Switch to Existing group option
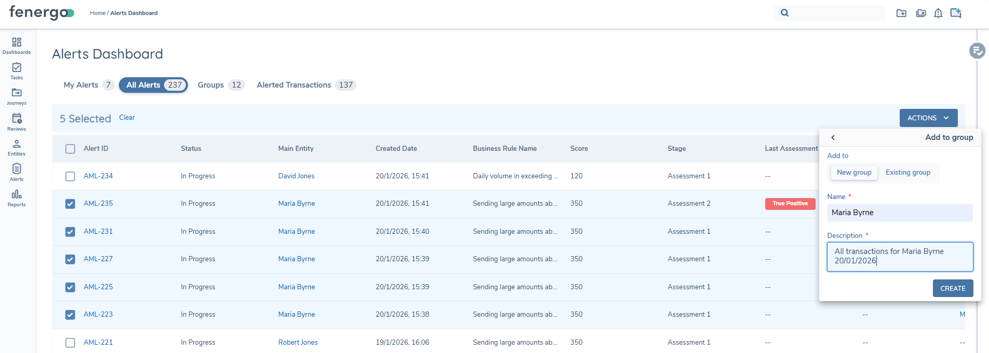This screenshot has height=353, width=989. tap(907, 173)
